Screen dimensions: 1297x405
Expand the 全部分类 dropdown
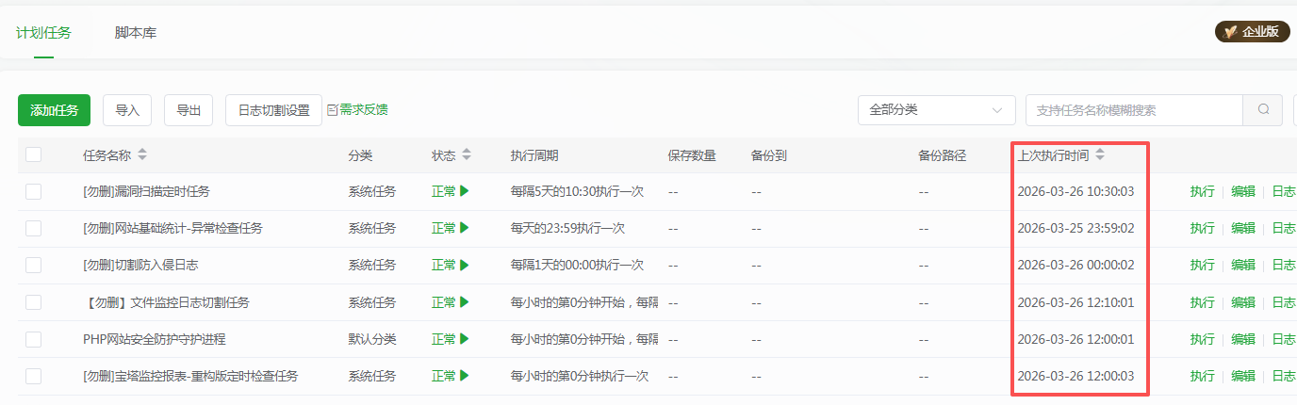[936, 110]
